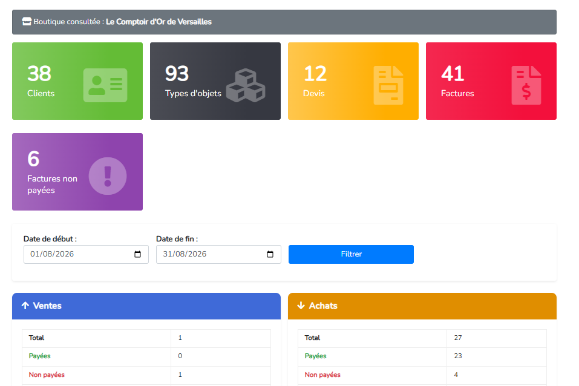Click Non payées label in Ventes table
Viewport: 579px width, 386px height.
point(47,375)
